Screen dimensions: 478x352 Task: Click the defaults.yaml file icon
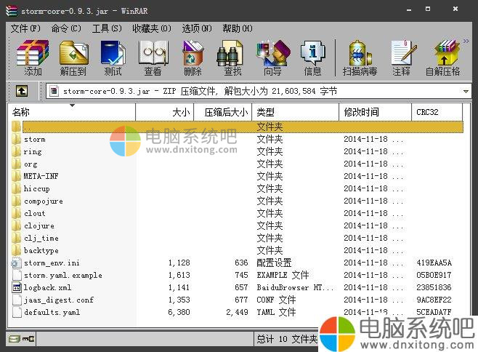17,312
